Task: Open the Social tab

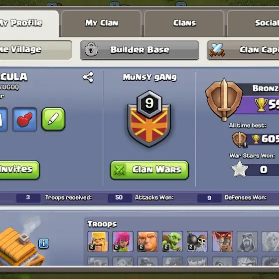Action: point(253,23)
